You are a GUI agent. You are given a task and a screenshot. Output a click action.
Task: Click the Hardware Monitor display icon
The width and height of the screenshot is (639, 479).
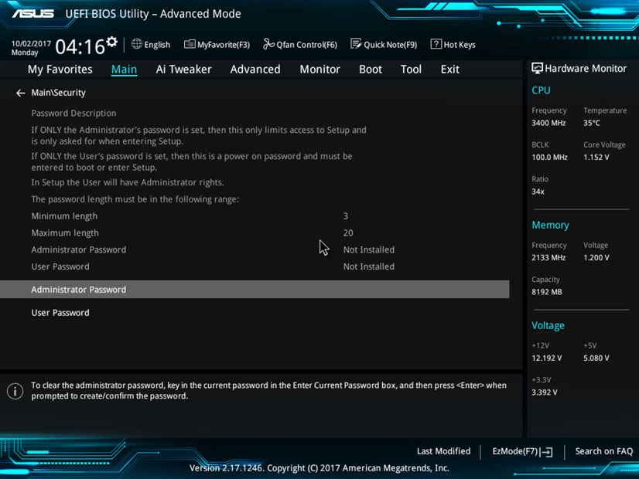tap(538, 69)
